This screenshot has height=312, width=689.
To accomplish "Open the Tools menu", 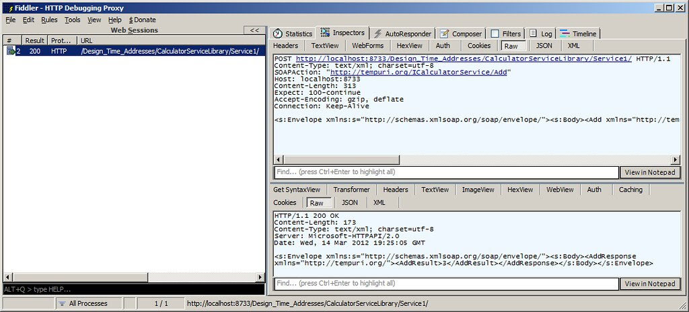I will tap(73, 19).
